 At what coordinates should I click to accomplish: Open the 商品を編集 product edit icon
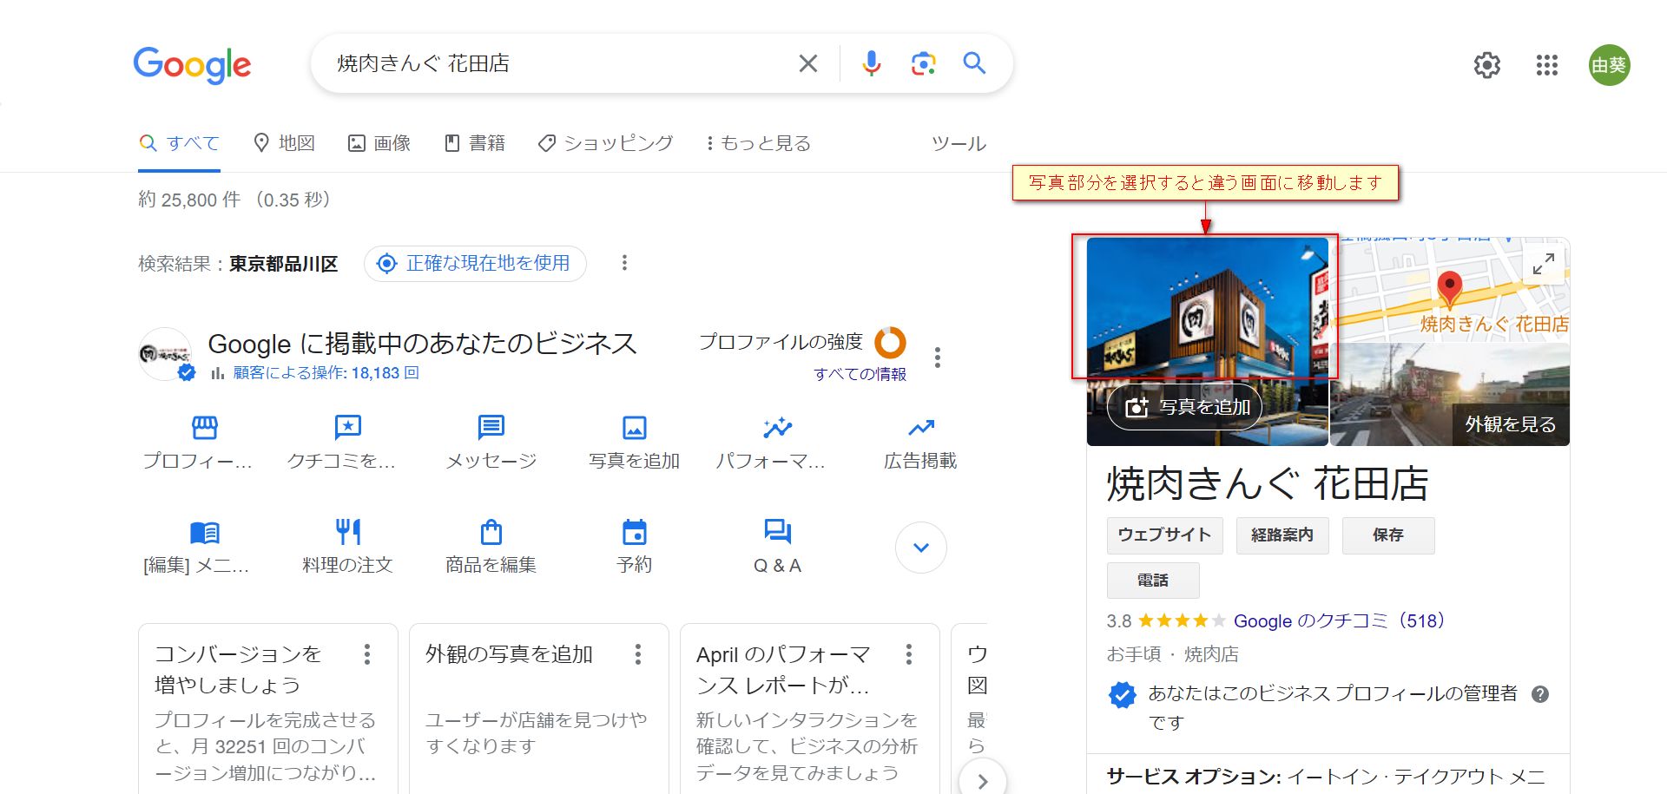point(491,532)
